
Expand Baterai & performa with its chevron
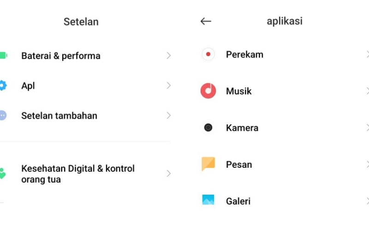(x=168, y=55)
